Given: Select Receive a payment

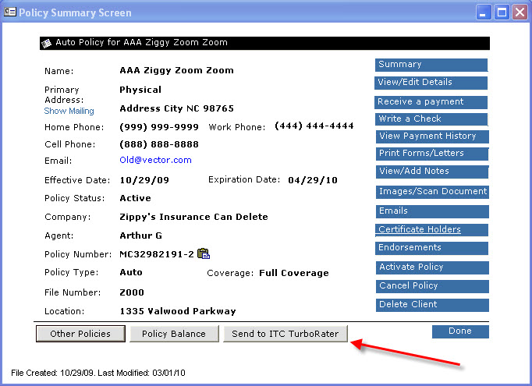Looking at the screenshot, I should (431, 102).
